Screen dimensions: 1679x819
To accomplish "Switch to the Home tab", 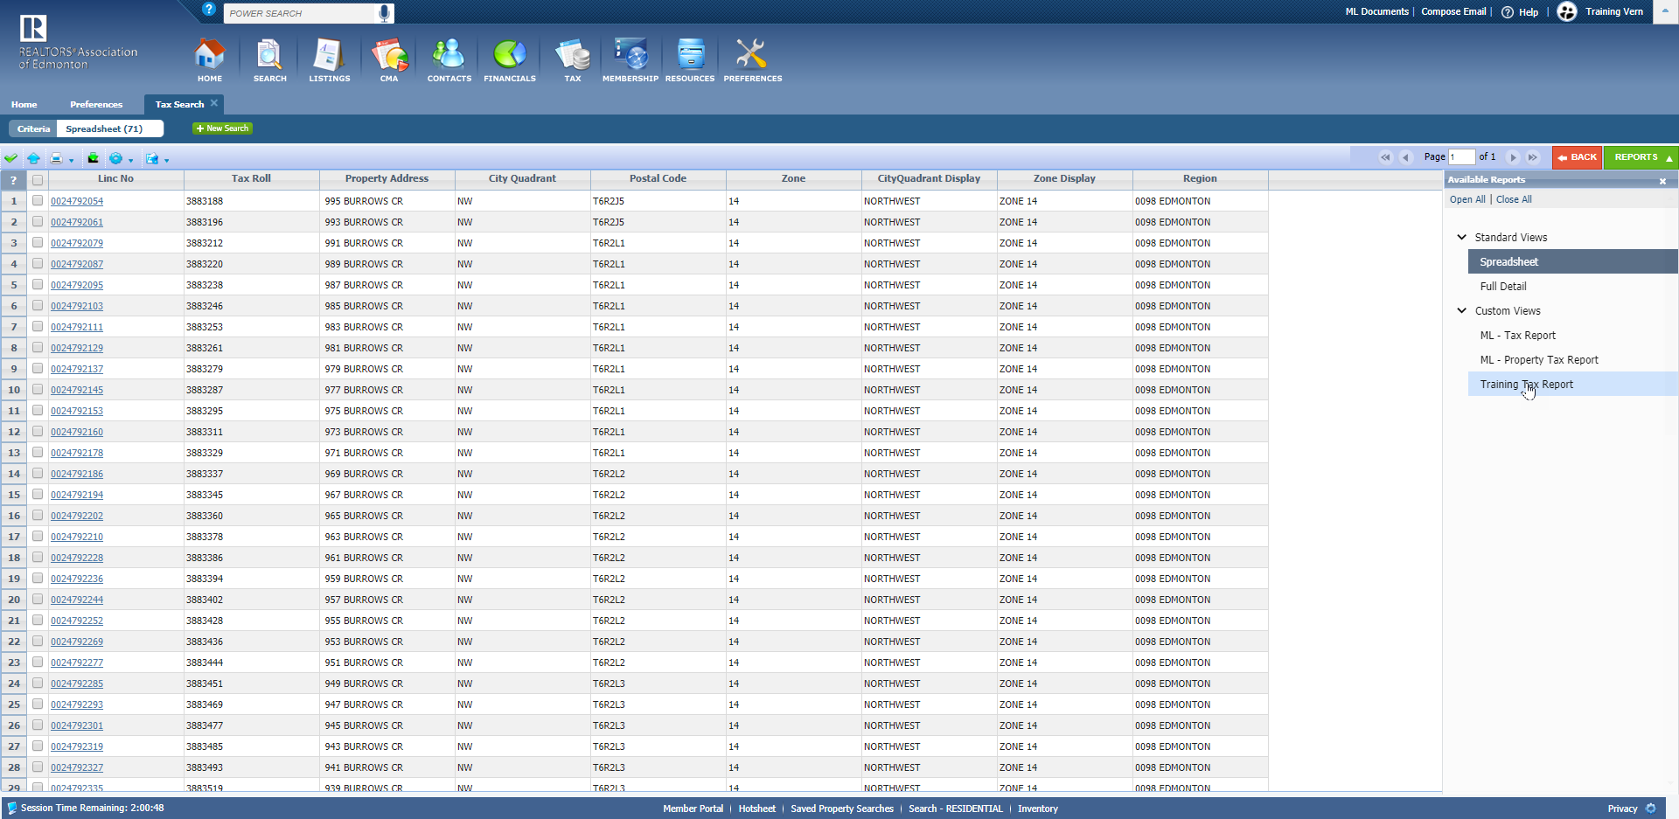I will pos(24,105).
